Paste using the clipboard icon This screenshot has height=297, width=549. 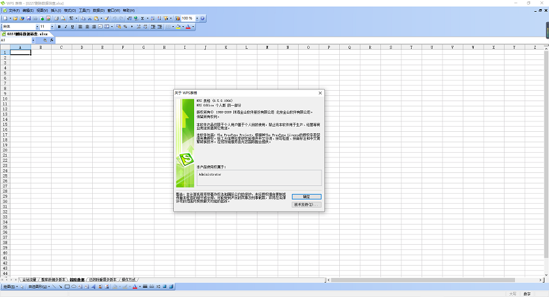pyautogui.click(x=96, y=18)
